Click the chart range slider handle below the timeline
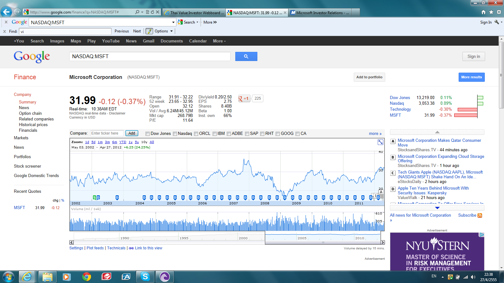Screen dimensions: 504x283 323,242
